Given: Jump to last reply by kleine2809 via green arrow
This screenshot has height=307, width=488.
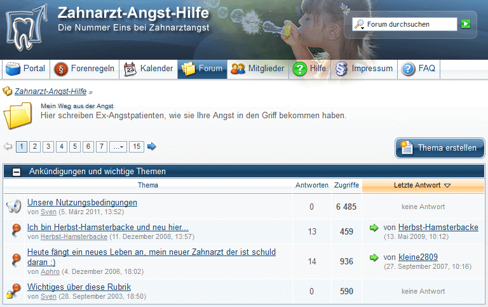Looking at the screenshot, I should 374,257.
